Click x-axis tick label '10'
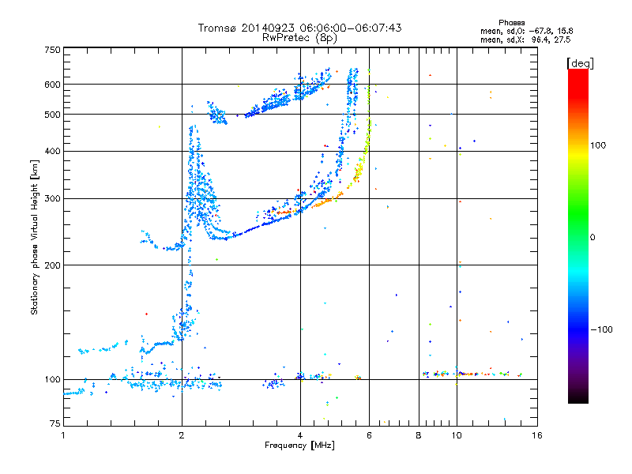The height and width of the screenshot is (474, 632). 457,435
